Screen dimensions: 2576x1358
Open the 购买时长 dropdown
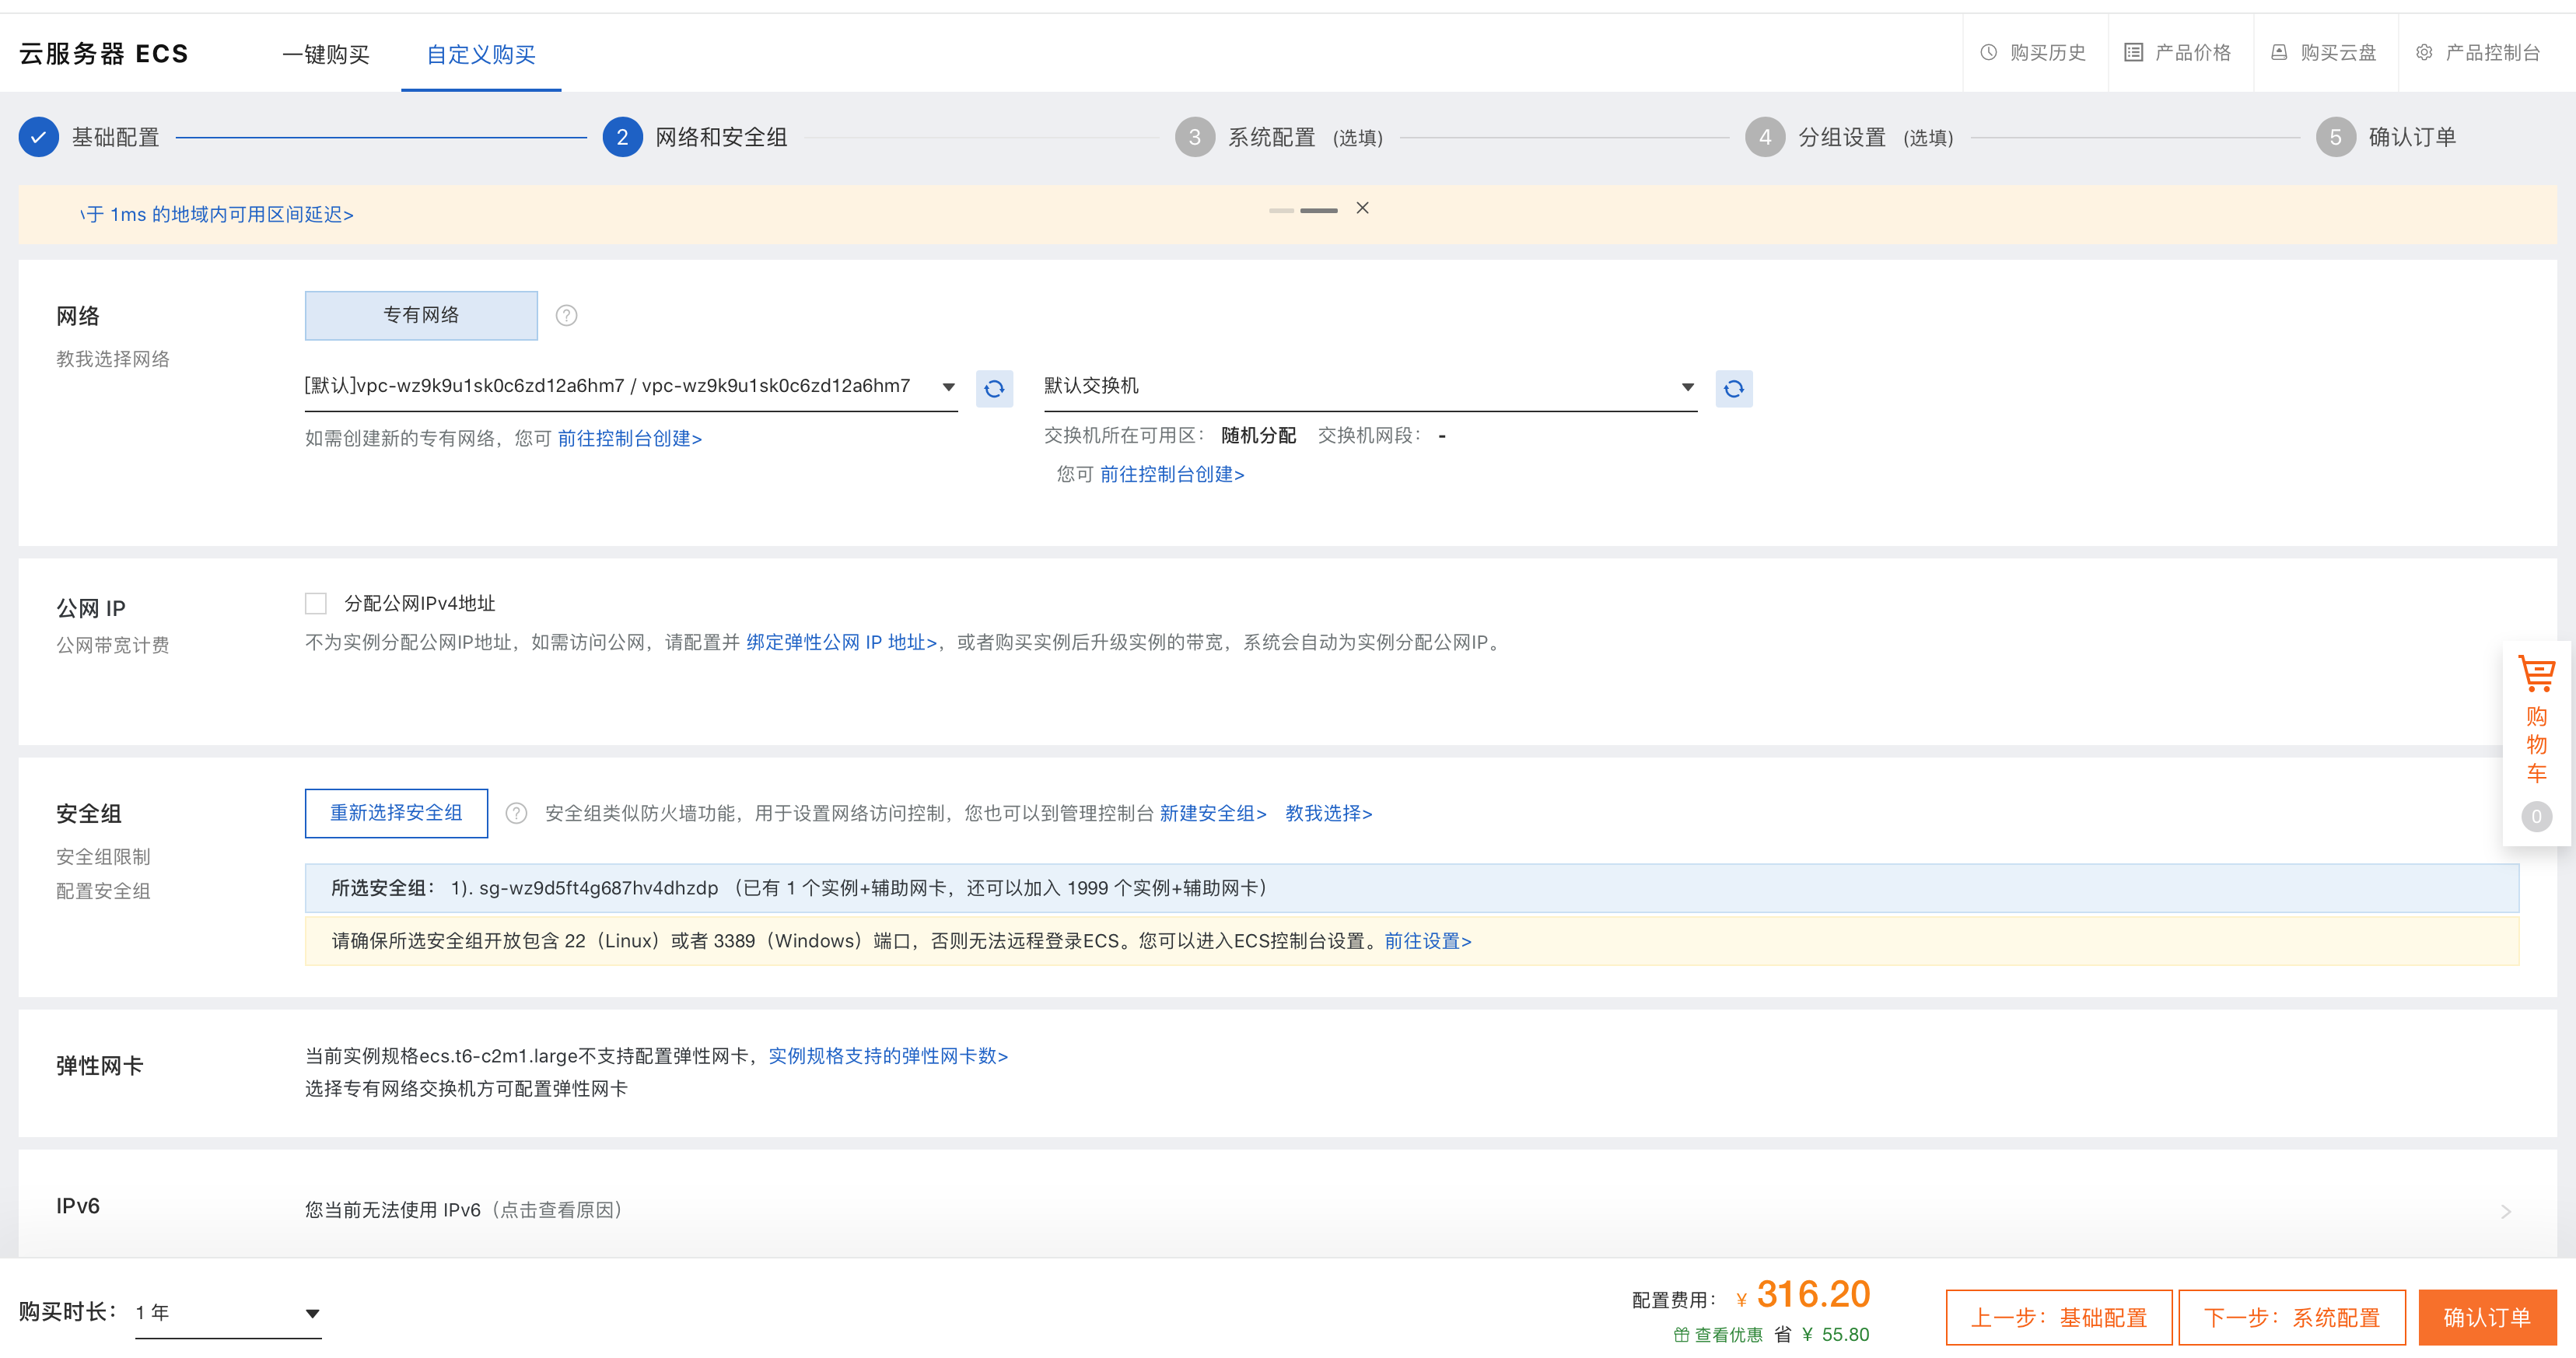click(228, 1312)
